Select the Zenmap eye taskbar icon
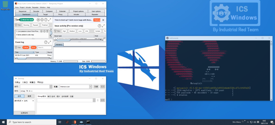This screenshot has width=275, height=125. [81, 122]
